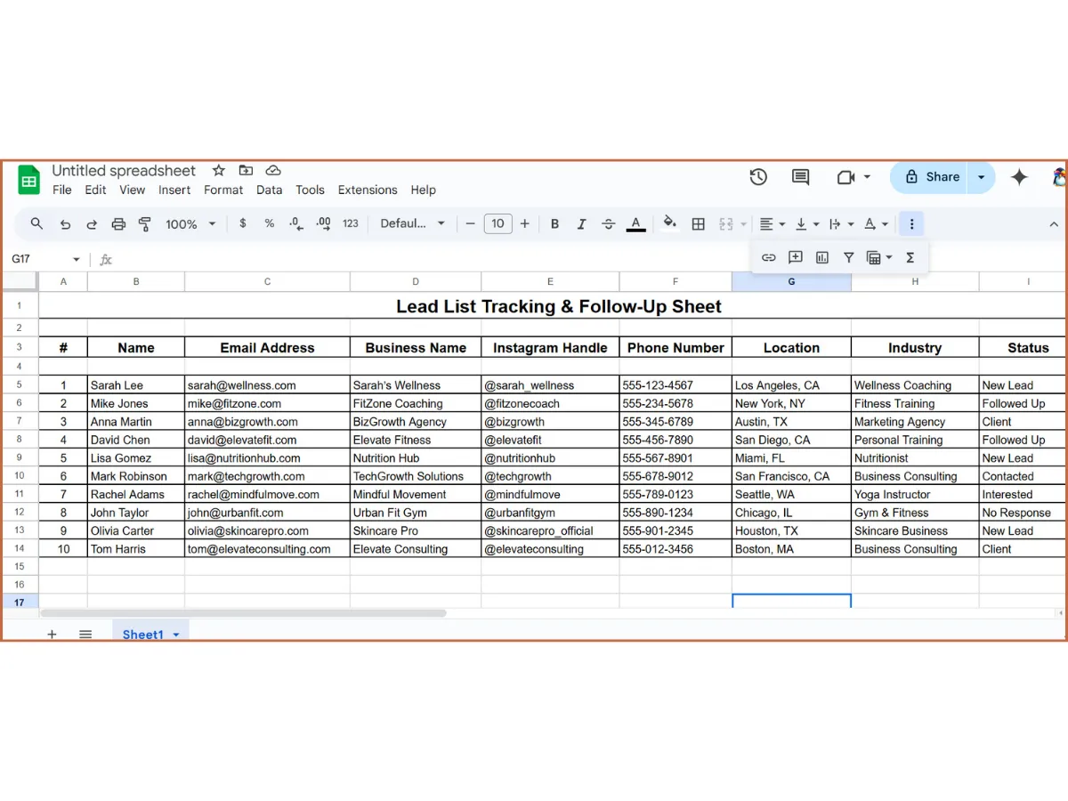Open the text color picker

tap(635, 224)
